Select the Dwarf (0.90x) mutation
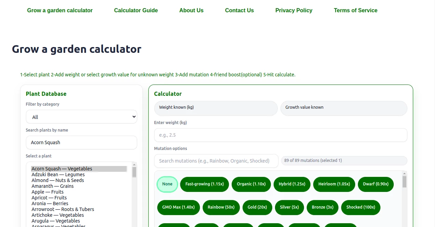This screenshot has height=227, width=435. coord(376,184)
